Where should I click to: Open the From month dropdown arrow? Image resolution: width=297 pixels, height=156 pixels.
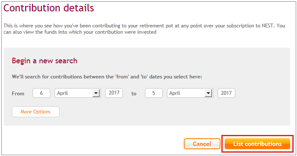(96, 93)
